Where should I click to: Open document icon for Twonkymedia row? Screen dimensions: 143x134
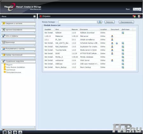tap(112, 50)
